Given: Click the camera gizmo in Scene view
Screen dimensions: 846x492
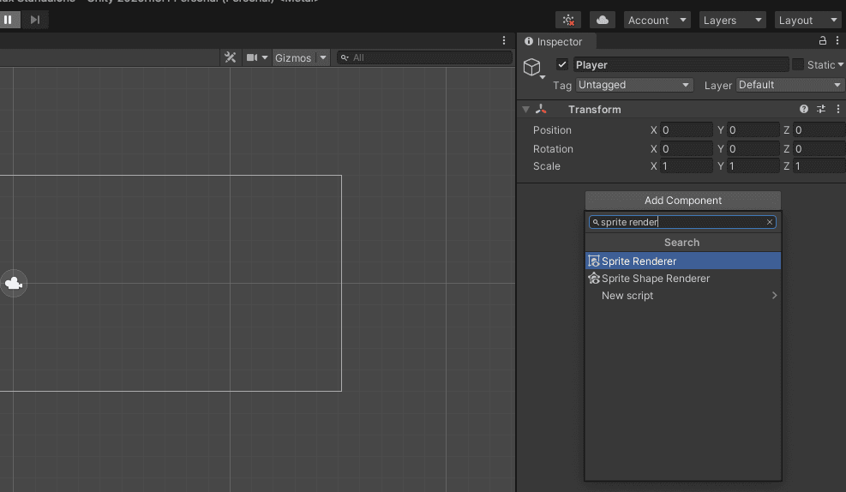Looking at the screenshot, I should click(x=14, y=284).
